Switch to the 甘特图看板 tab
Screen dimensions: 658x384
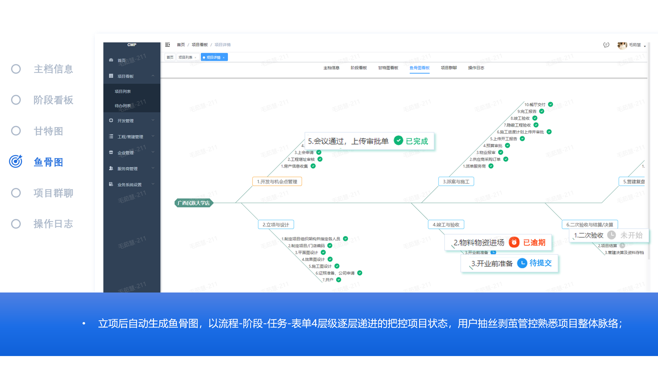coord(388,68)
